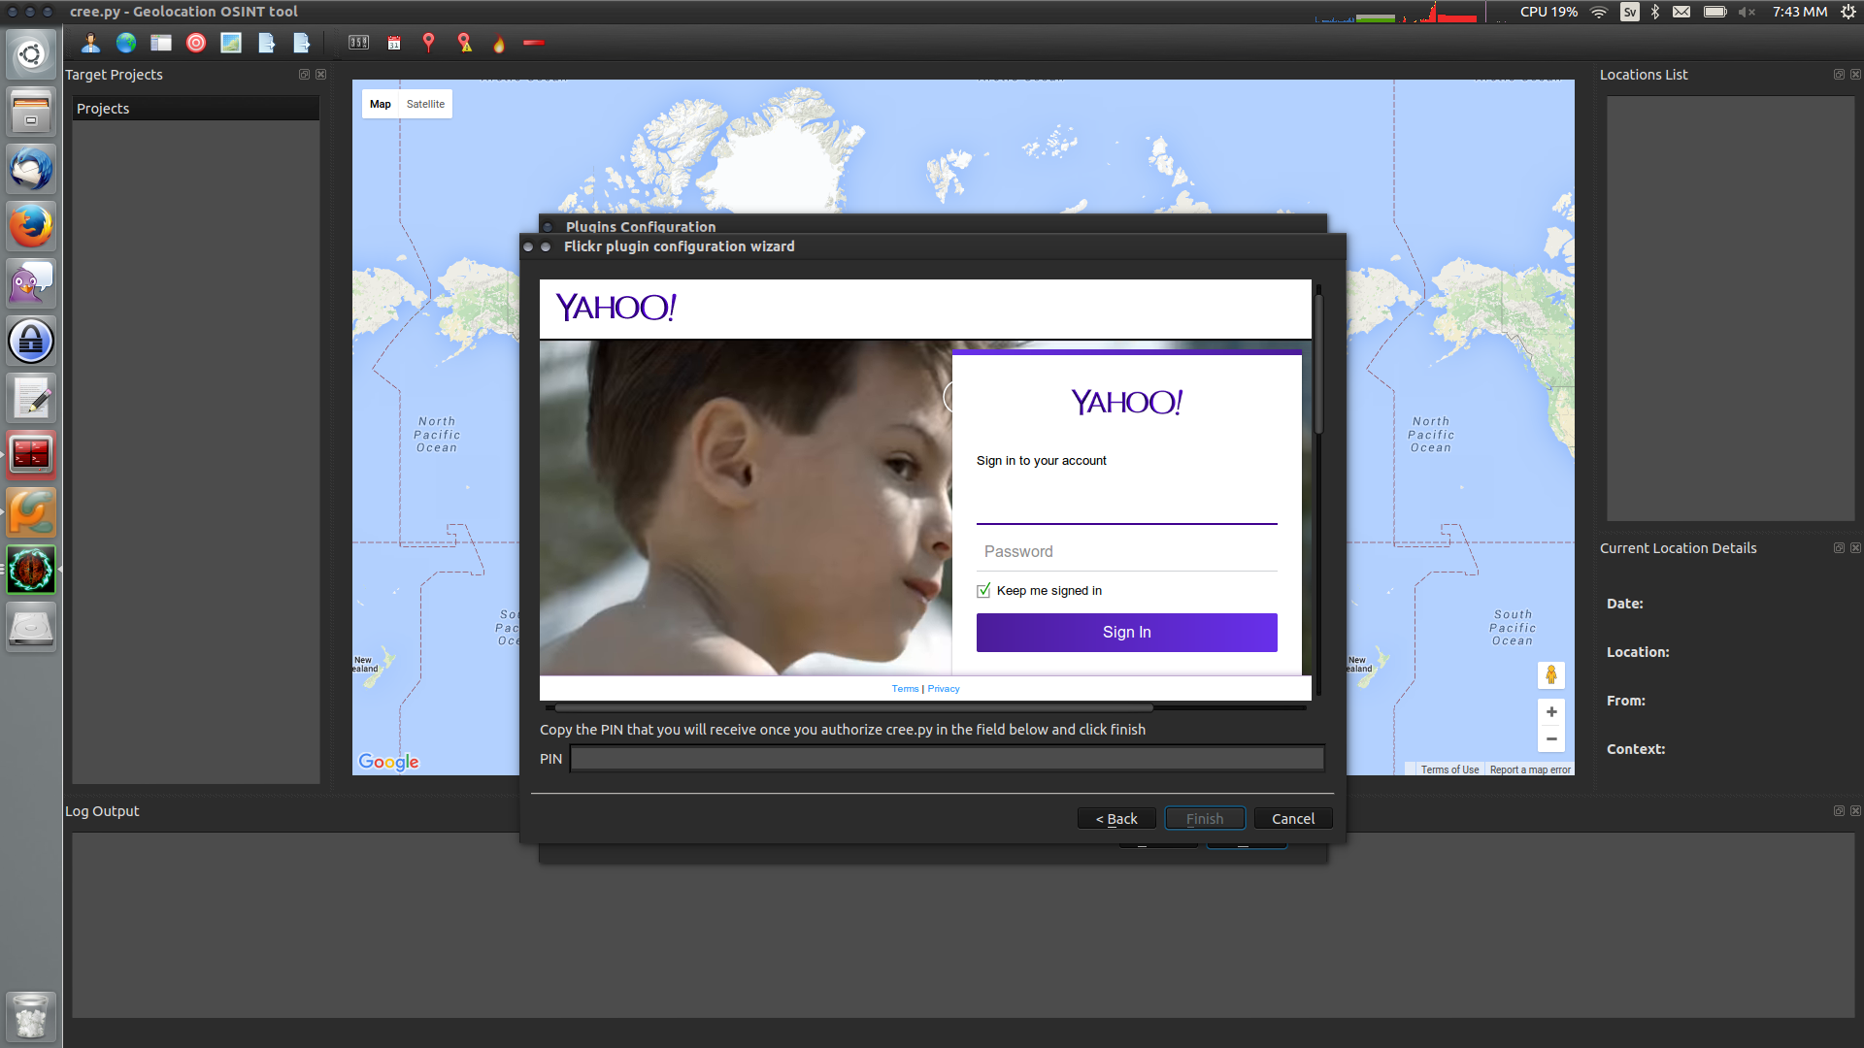1864x1048 pixels.
Task: Zoom out the map with minus button
Action: pos(1551,738)
